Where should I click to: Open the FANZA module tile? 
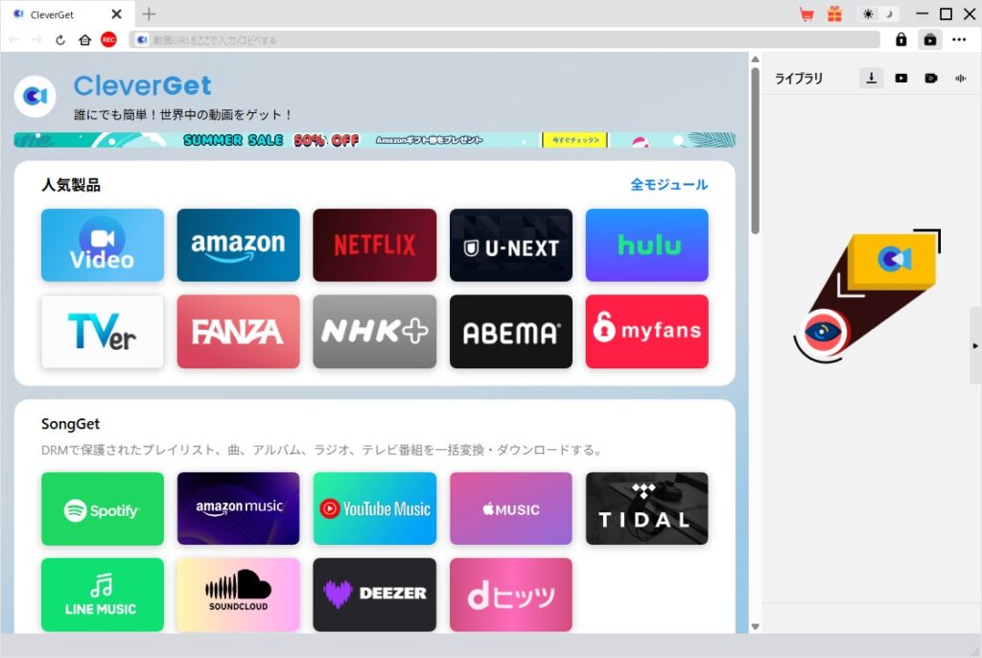238,332
